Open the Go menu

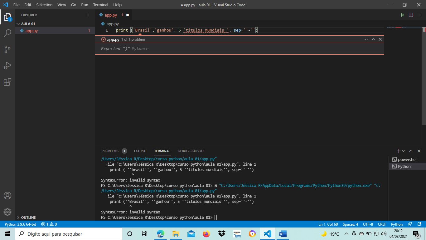click(x=74, y=5)
